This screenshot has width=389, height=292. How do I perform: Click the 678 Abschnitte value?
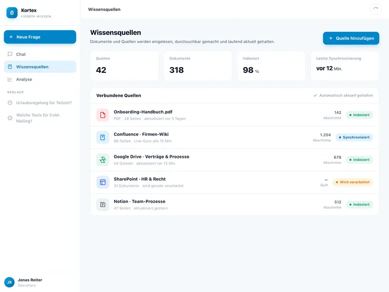pyautogui.click(x=332, y=160)
